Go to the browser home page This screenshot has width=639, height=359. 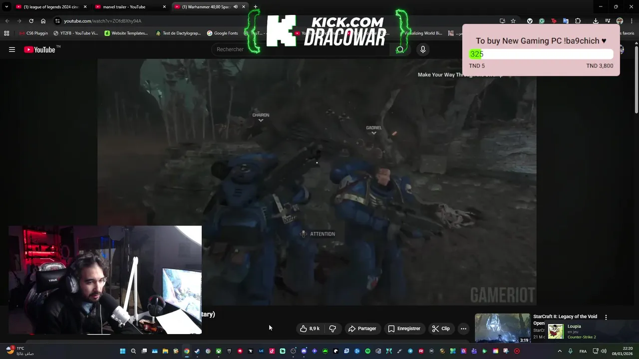pyautogui.click(x=43, y=21)
